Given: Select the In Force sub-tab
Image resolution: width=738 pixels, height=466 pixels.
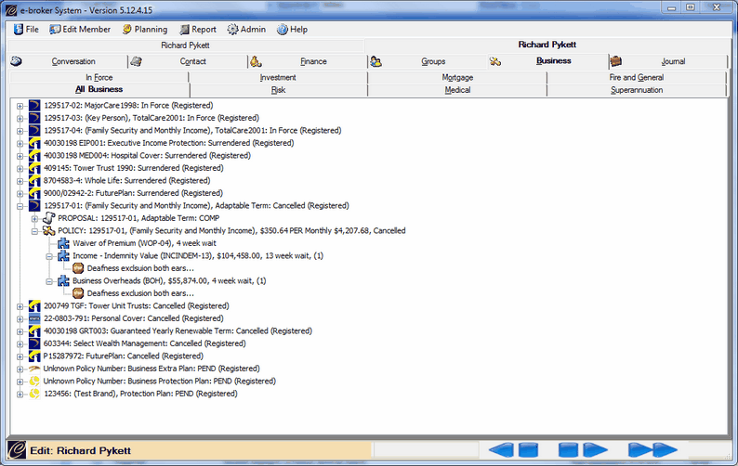Looking at the screenshot, I should [x=99, y=77].
